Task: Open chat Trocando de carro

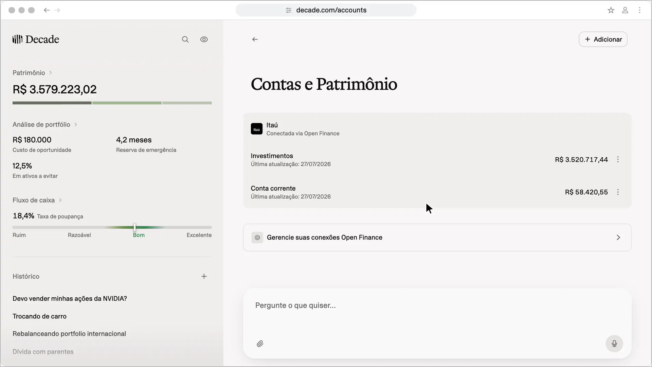Action: (x=39, y=316)
